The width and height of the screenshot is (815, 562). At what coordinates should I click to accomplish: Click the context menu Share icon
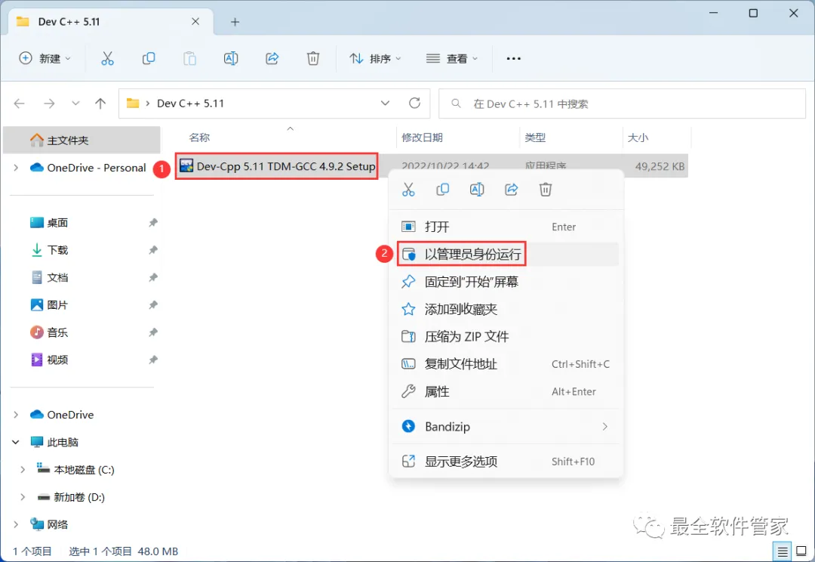pyautogui.click(x=512, y=190)
